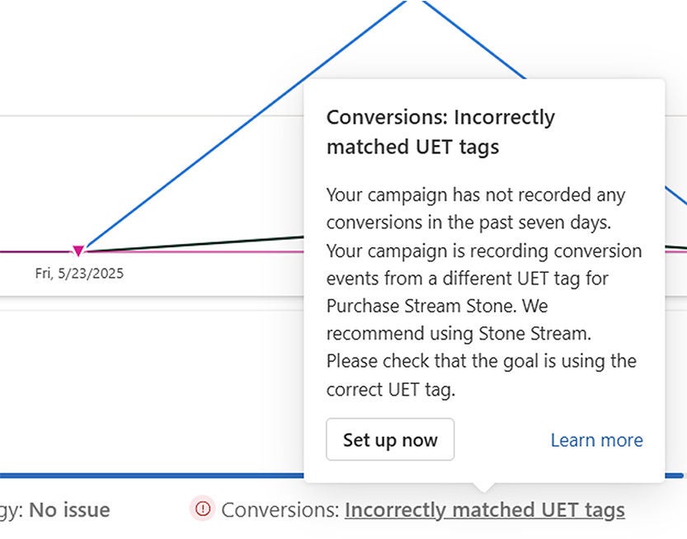Click the Fri, 5/23/2025 date label
The width and height of the screenshot is (687, 539).
click(79, 273)
